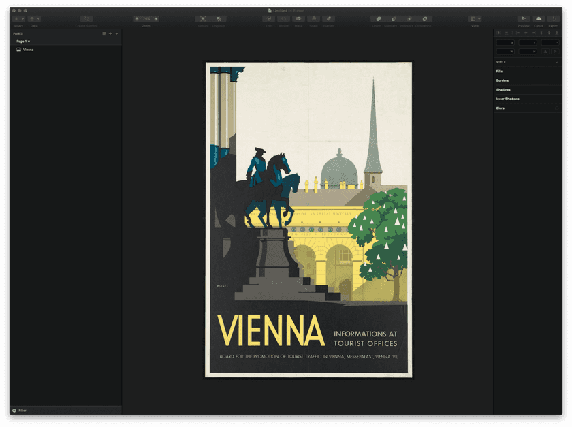572x427 pixels.
Task: Activate the Scale tool
Action: pos(314,18)
